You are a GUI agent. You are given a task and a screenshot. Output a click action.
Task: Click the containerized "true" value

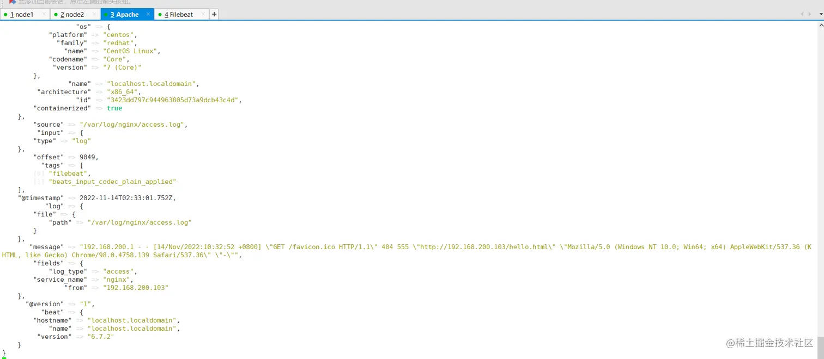point(114,108)
